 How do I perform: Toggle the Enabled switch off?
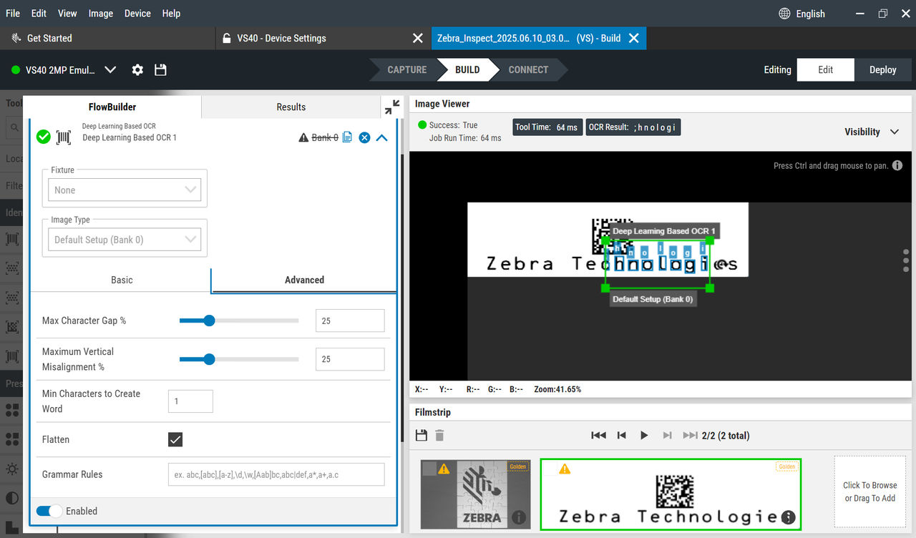tap(49, 511)
